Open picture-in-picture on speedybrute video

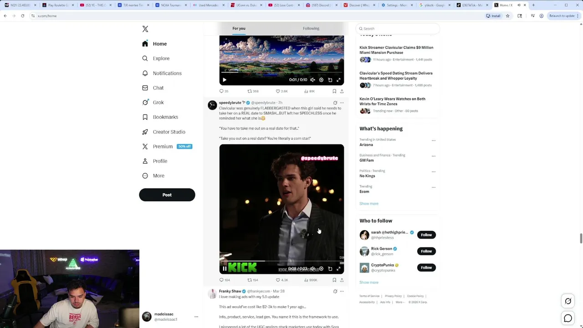pyautogui.click(x=330, y=269)
